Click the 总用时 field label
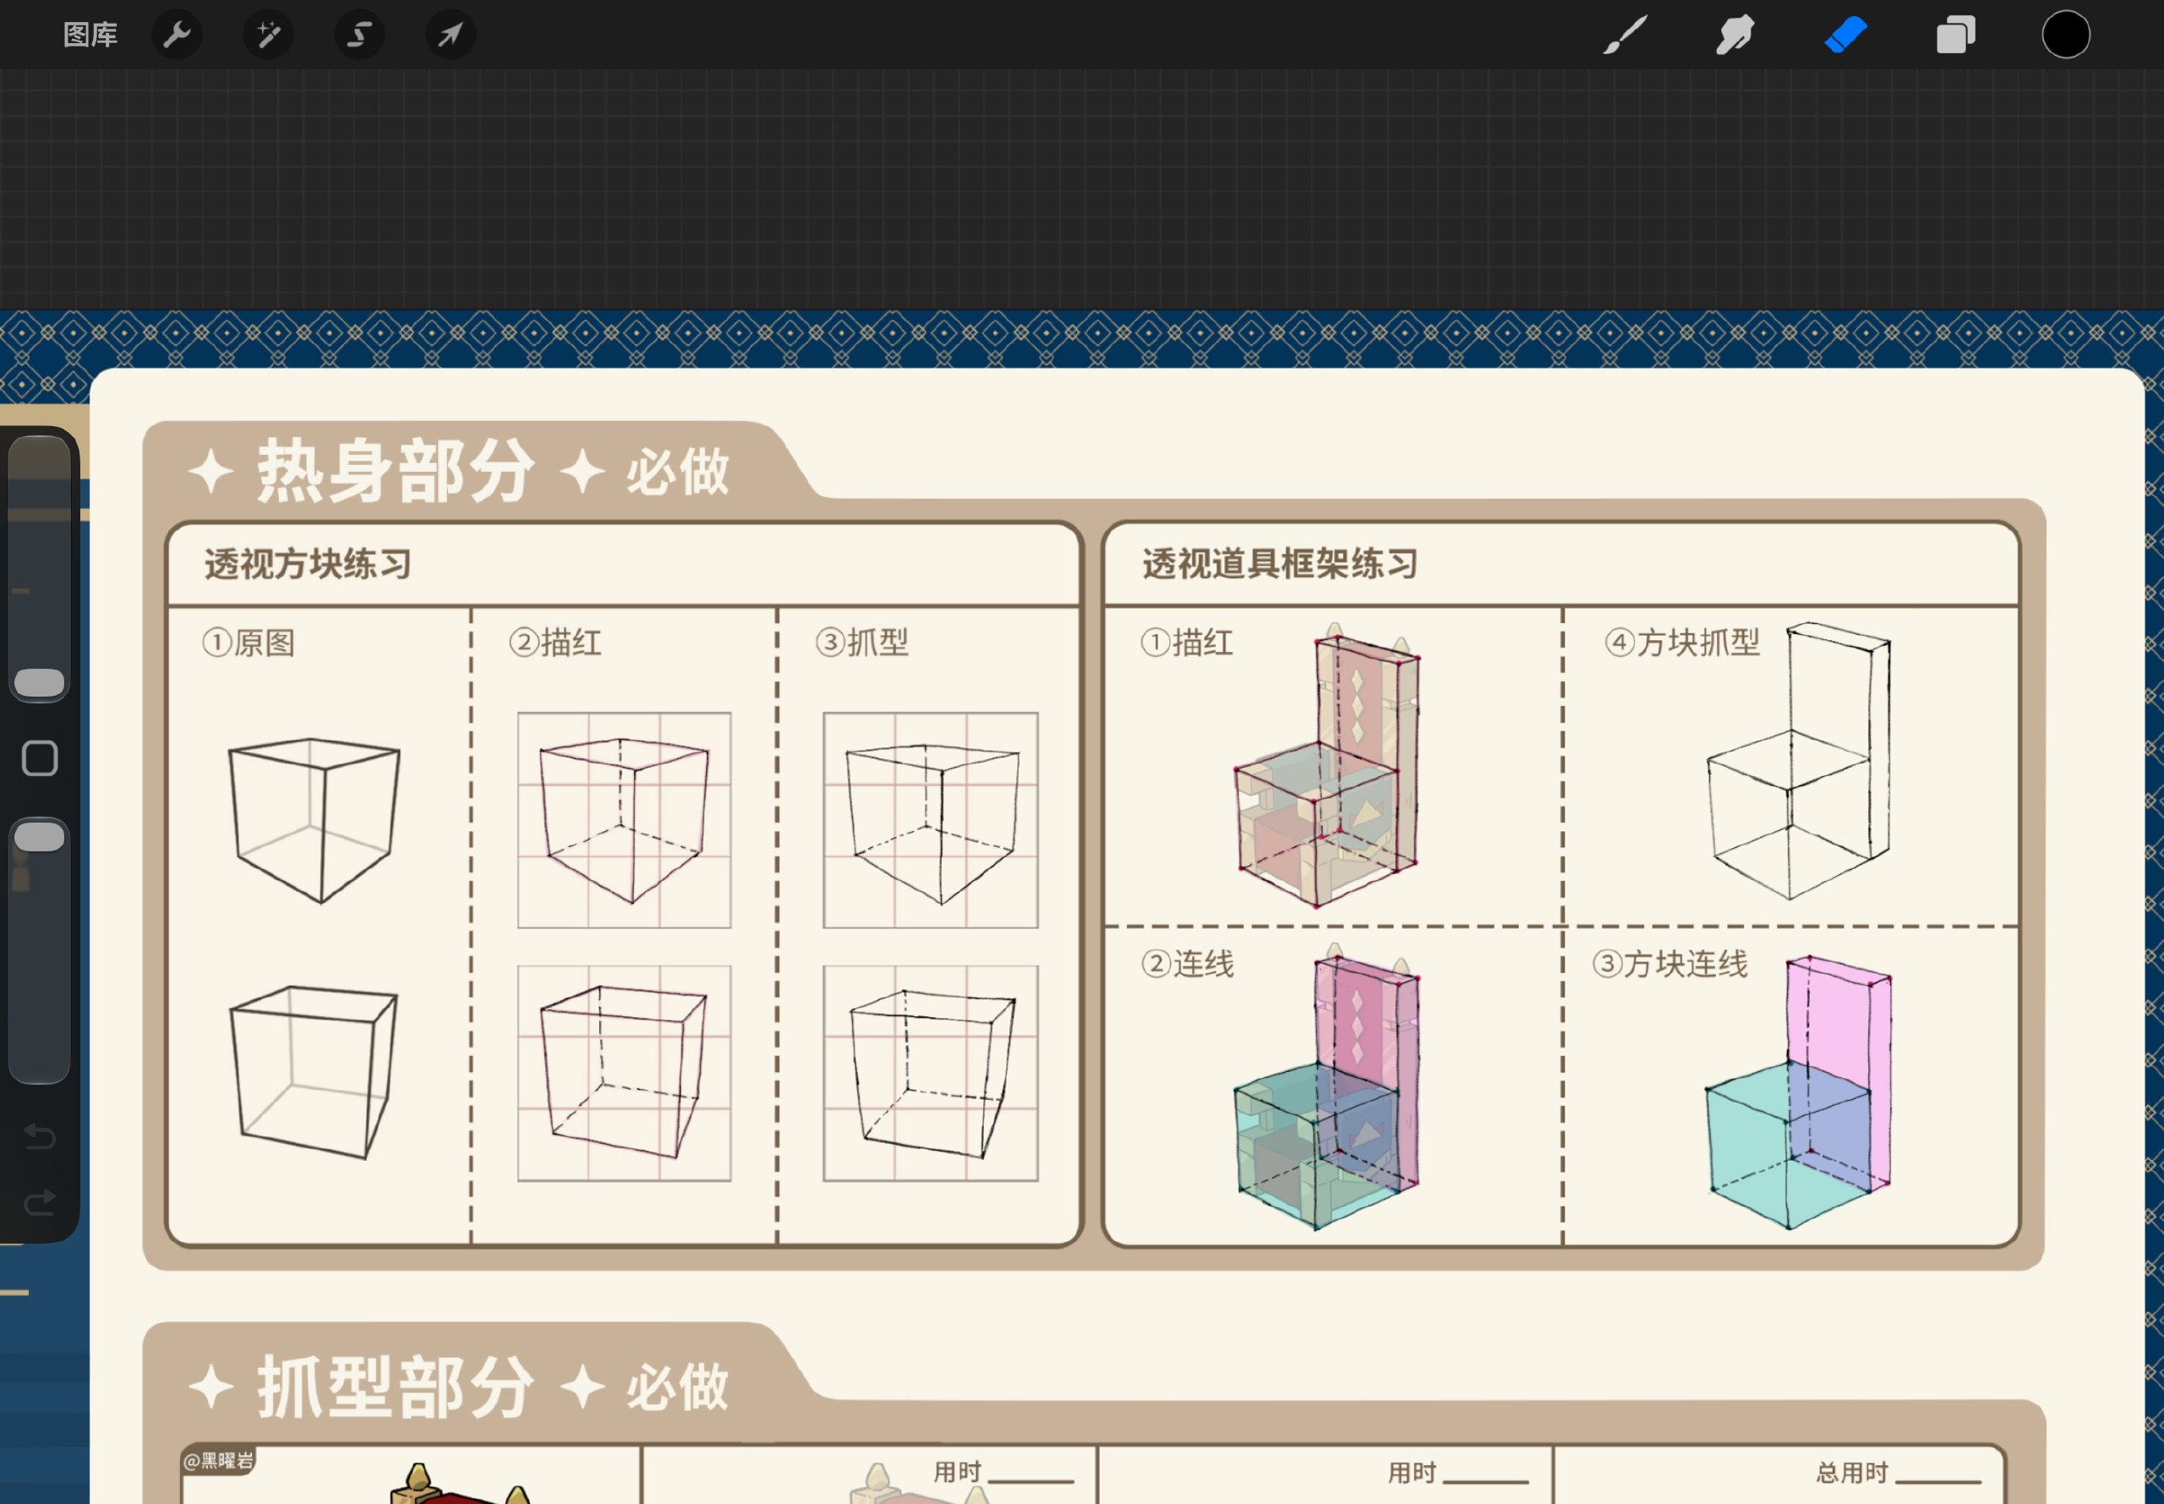 pos(1852,1472)
